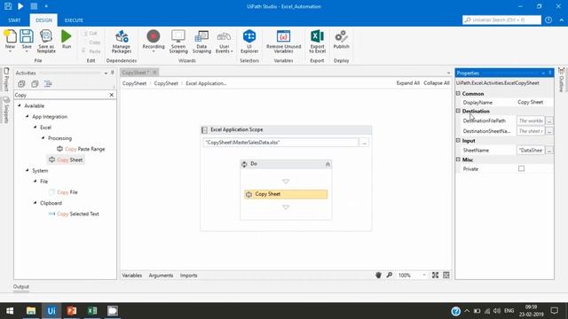
Task: Click the Universal Search box
Action: 501,19
